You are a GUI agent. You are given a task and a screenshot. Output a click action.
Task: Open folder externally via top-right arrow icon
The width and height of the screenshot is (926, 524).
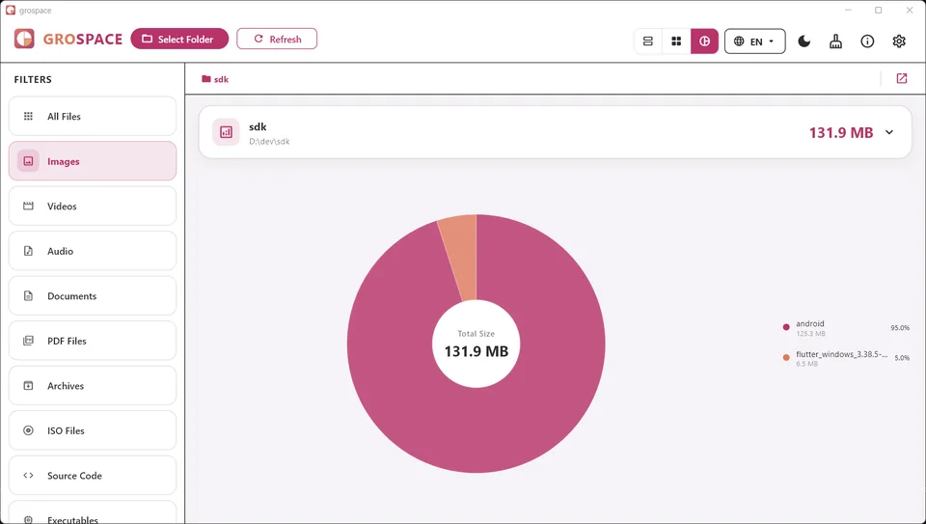click(x=901, y=78)
